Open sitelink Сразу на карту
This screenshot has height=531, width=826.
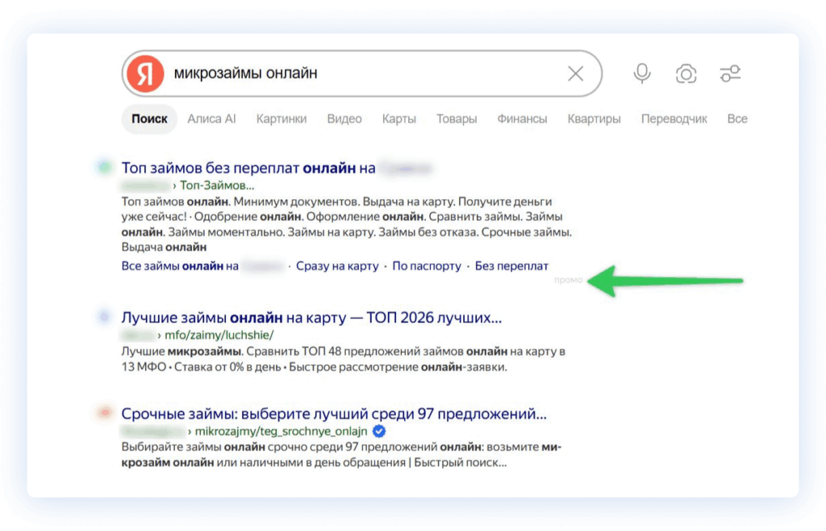[x=337, y=266]
